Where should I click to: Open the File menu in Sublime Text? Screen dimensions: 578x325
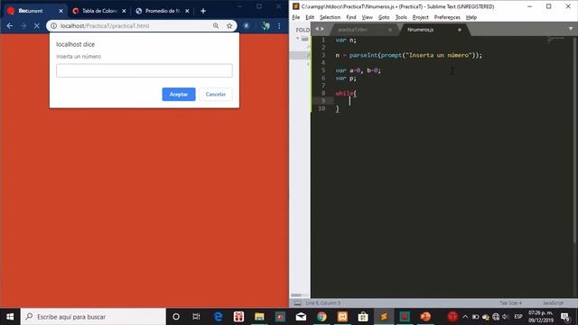[x=296, y=17]
